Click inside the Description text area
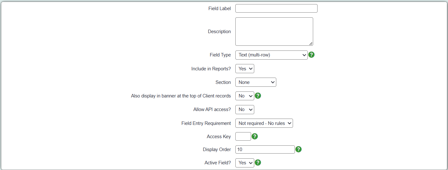The width and height of the screenshot is (448, 170). tap(274, 32)
